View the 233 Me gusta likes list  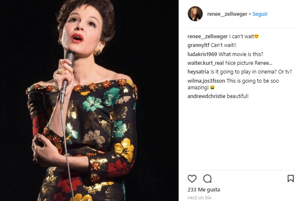(x=204, y=190)
